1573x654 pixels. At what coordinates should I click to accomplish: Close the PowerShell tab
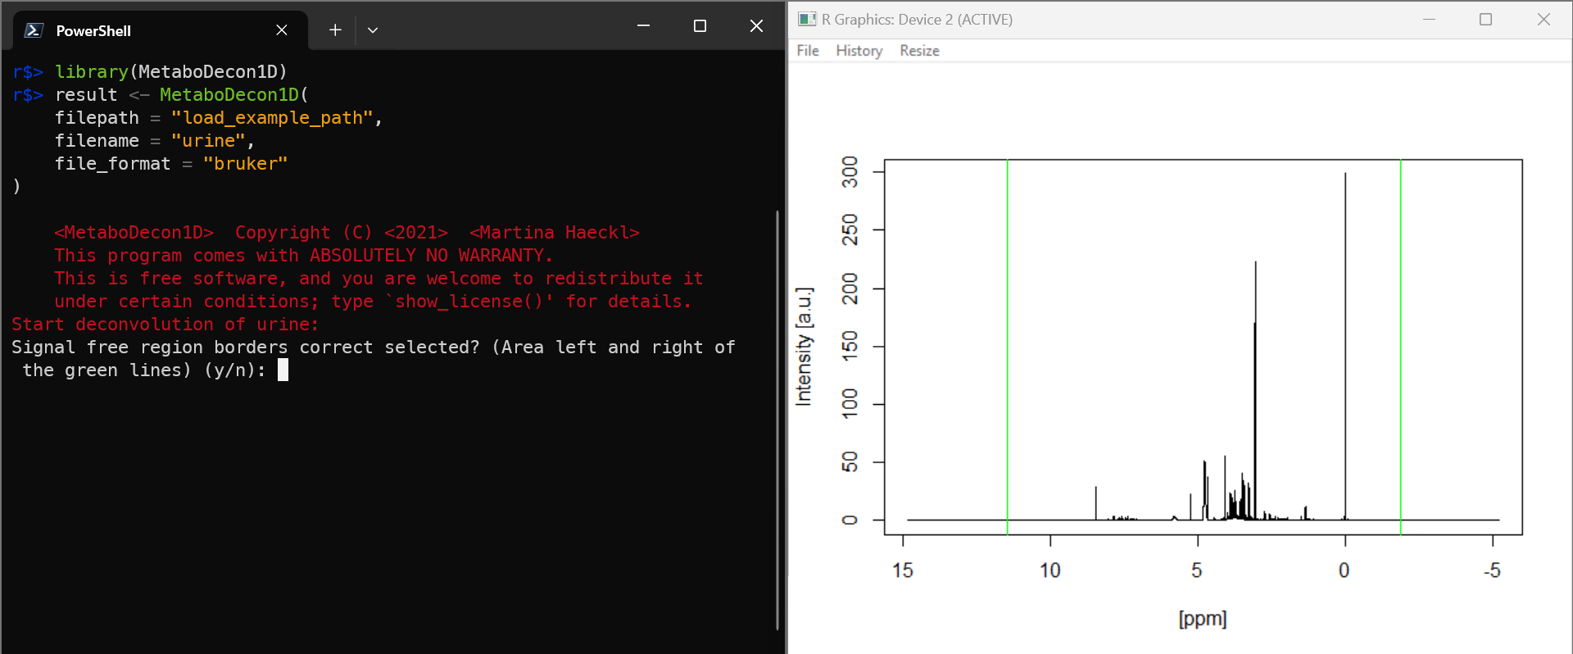click(282, 30)
